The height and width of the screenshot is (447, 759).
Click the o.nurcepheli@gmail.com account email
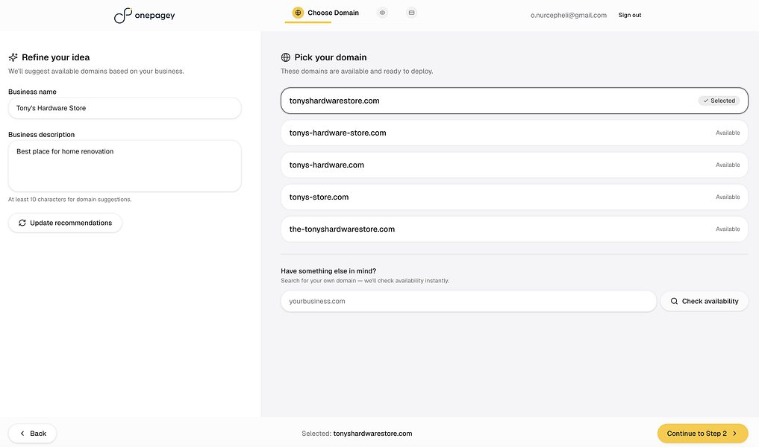[x=568, y=15]
